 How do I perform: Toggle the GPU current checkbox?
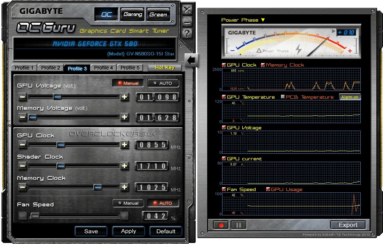tap(224, 159)
